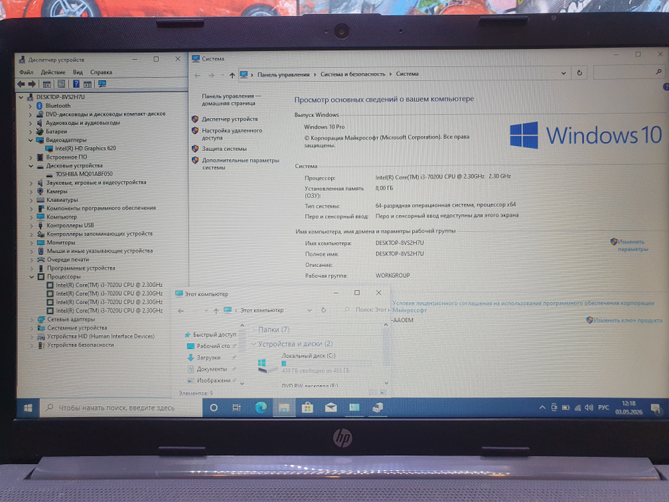This screenshot has height=502, width=669.
Task: Open Cortana circle icon on taskbar
Action: pyautogui.click(x=214, y=408)
